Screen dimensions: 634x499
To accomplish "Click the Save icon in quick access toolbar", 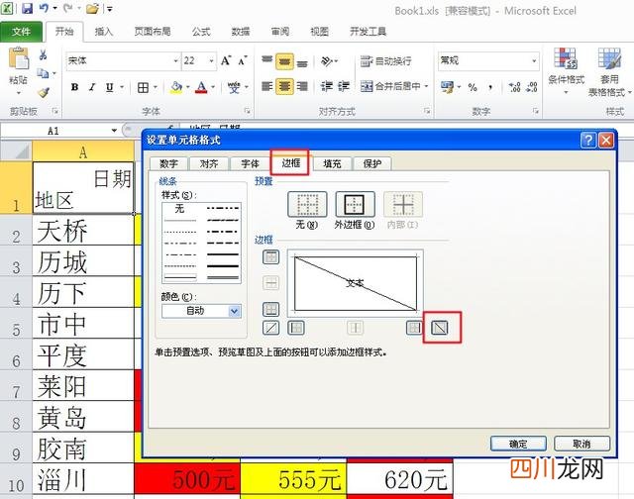I will [27, 9].
